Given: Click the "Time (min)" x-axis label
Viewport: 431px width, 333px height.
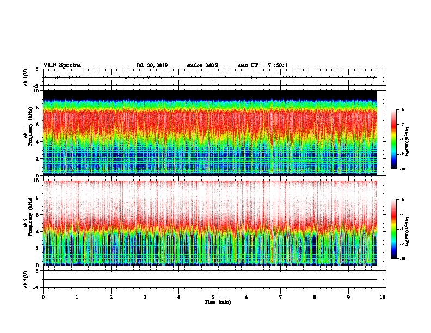Looking at the screenshot, I should [218, 302].
